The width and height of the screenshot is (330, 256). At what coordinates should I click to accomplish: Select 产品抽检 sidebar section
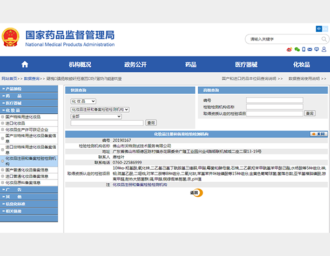[29, 88]
